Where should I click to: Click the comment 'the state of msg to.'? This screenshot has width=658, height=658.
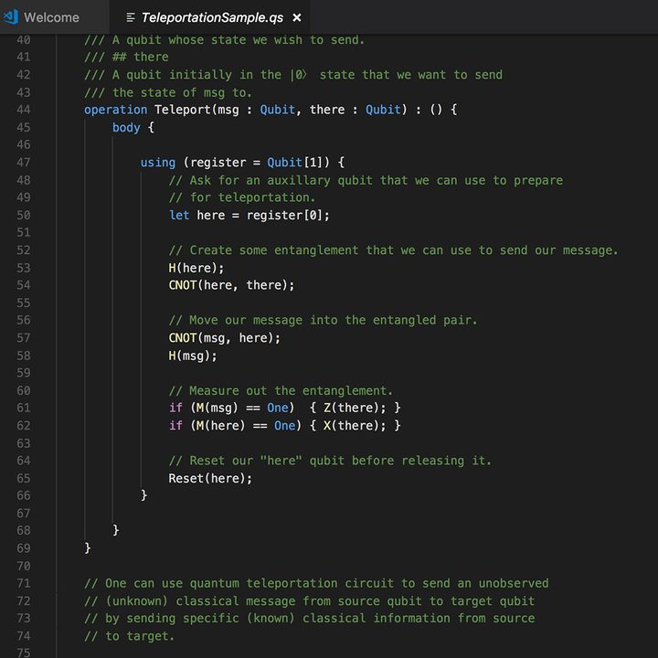pos(168,92)
